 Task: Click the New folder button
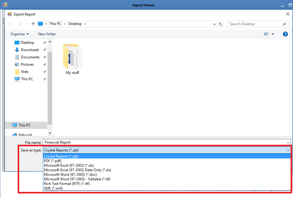tap(47, 34)
